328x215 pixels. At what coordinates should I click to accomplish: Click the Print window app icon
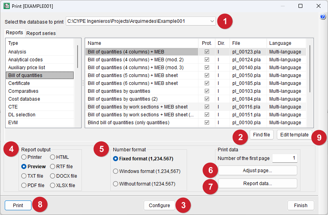point(6,6)
